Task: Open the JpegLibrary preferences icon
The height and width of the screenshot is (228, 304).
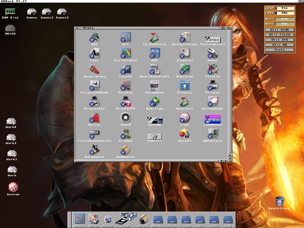Action: point(94,69)
